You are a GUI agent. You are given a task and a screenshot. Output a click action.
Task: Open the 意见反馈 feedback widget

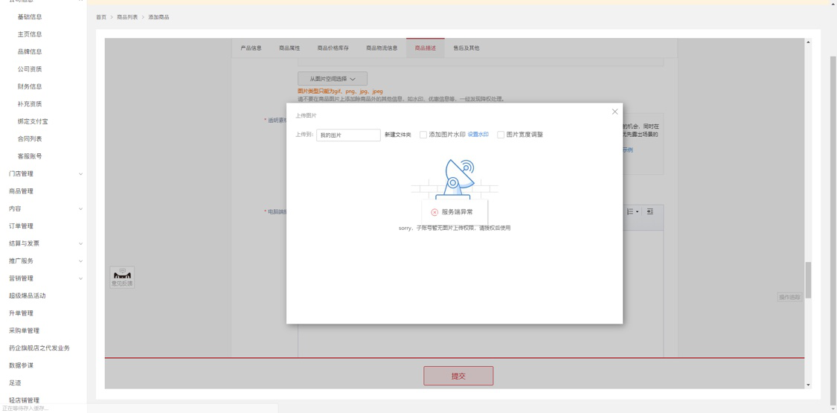click(122, 278)
